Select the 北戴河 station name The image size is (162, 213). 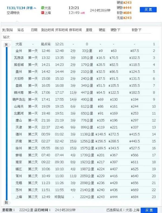(x=19, y=113)
